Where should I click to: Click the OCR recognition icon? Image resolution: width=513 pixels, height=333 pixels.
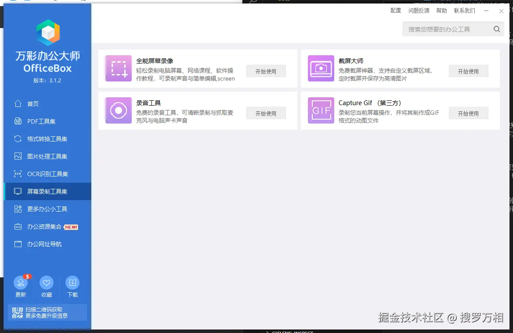[x=18, y=174]
